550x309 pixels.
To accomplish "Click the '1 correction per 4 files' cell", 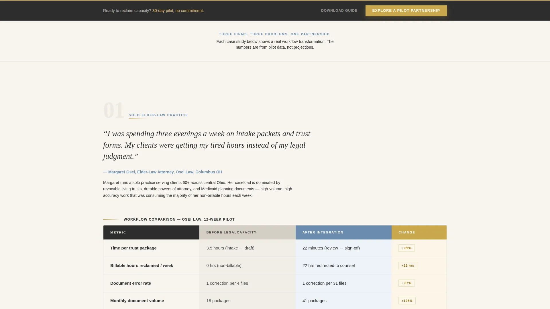I will pyautogui.click(x=247, y=283).
